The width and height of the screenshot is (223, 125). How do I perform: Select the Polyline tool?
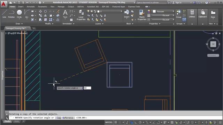11,14
